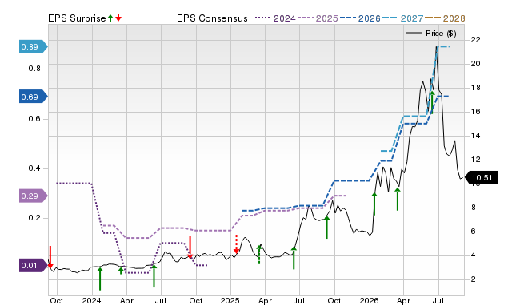512x305 pixels.
Task: Click the 22 label on price axis
Action: coord(475,40)
